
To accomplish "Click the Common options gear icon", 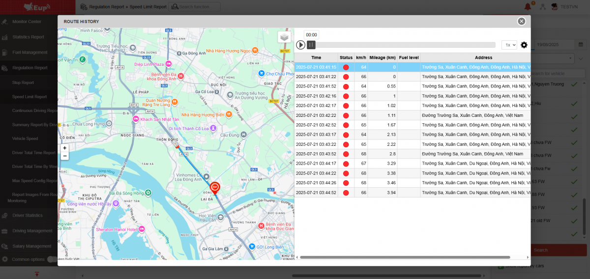I will 4,259.
